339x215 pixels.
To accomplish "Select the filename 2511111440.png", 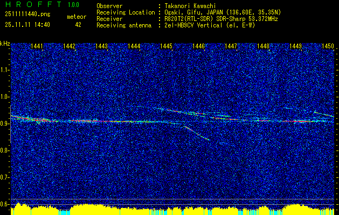I will 27,15.
